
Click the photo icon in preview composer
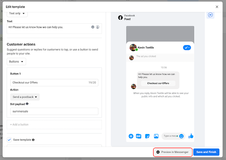pyautogui.click(x=156, y=136)
